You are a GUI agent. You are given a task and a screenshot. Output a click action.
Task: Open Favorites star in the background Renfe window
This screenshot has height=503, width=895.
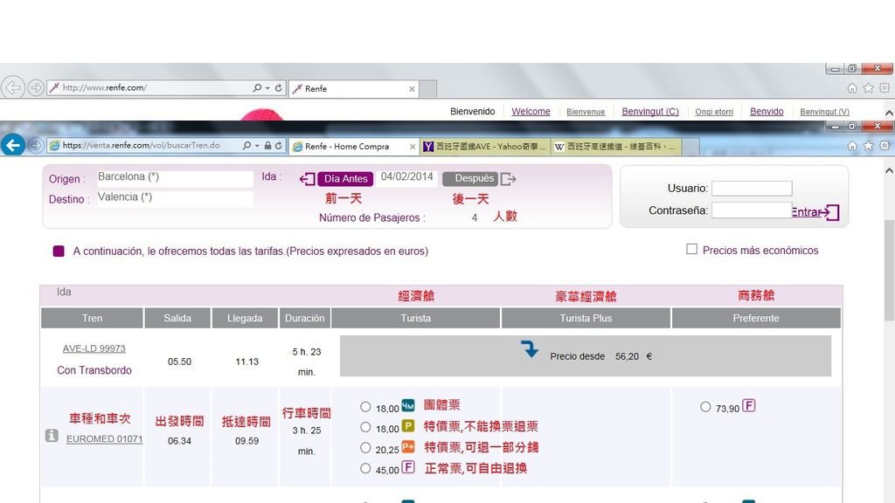[x=868, y=88]
